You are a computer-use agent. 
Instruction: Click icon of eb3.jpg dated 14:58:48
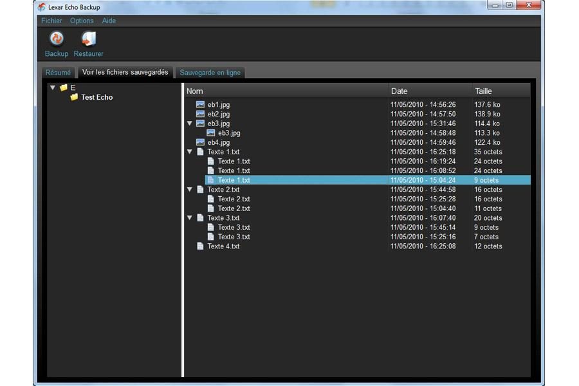tap(211, 133)
